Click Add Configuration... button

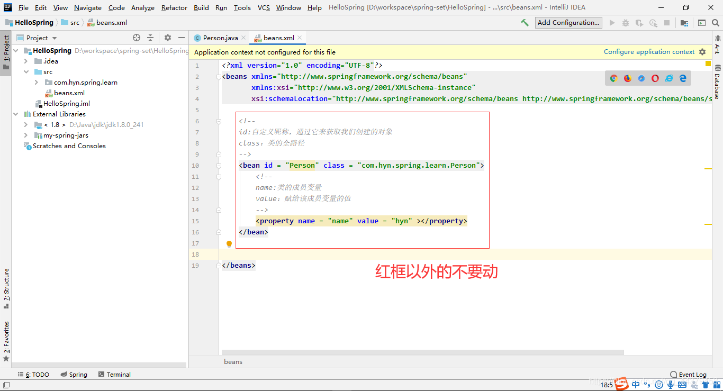click(x=568, y=23)
